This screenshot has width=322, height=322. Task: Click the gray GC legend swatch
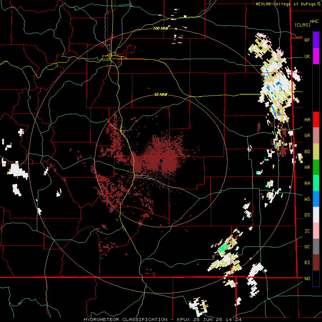pos(316,247)
